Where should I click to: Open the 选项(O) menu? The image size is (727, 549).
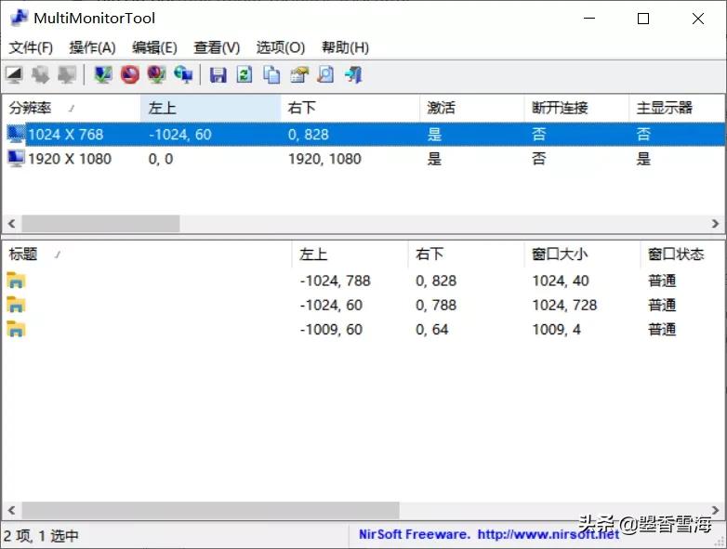tap(281, 47)
